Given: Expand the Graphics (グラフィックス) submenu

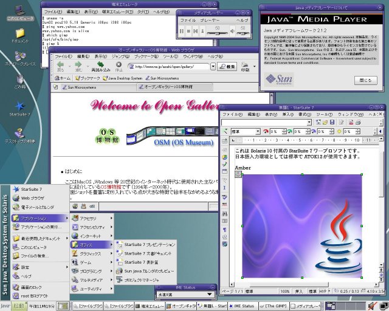Looking at the screenshot, I should point(92,253).
